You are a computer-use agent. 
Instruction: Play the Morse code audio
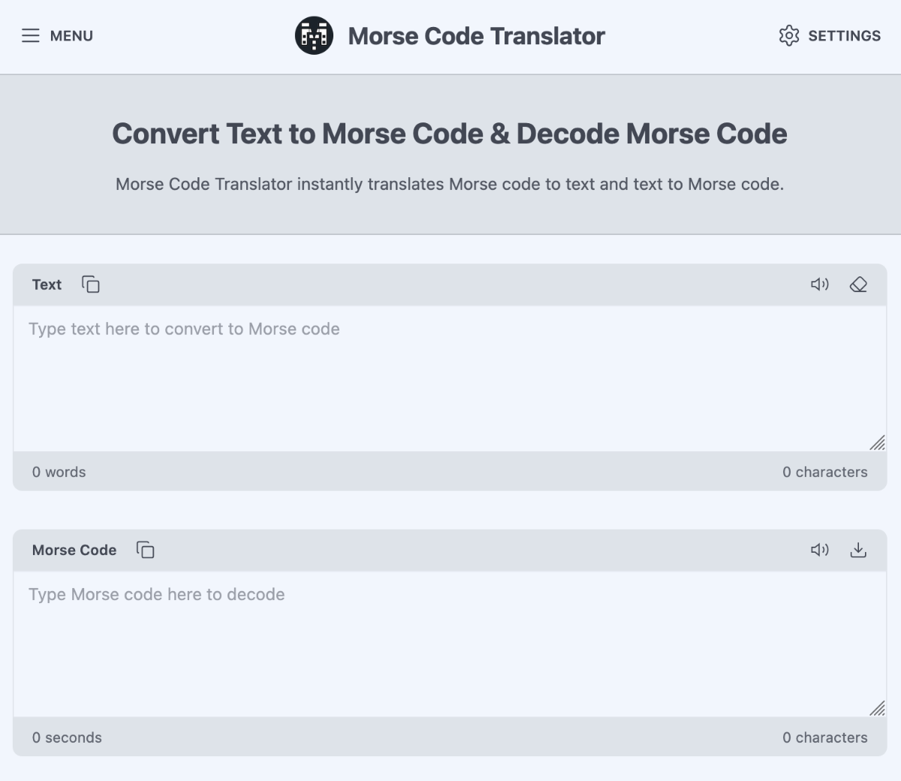pos(820,550)
